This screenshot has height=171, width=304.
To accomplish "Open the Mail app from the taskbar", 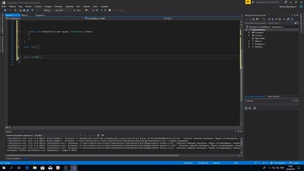I will click(50, 168).
